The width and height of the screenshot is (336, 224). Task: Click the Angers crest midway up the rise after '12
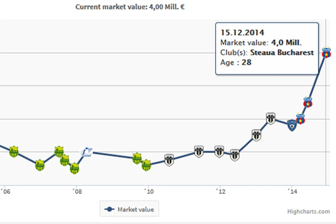[256, 135]
